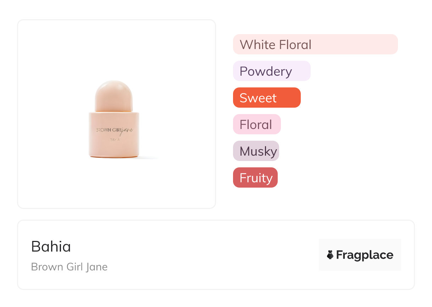The height and width of the screenshot is (307, 432).
Task: Click the Fragplace perfume bottle logo icon
Action: pos(330,255)
